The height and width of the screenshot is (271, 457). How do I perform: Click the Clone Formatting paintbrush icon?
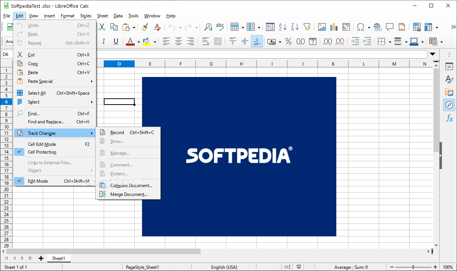(145, 27)
